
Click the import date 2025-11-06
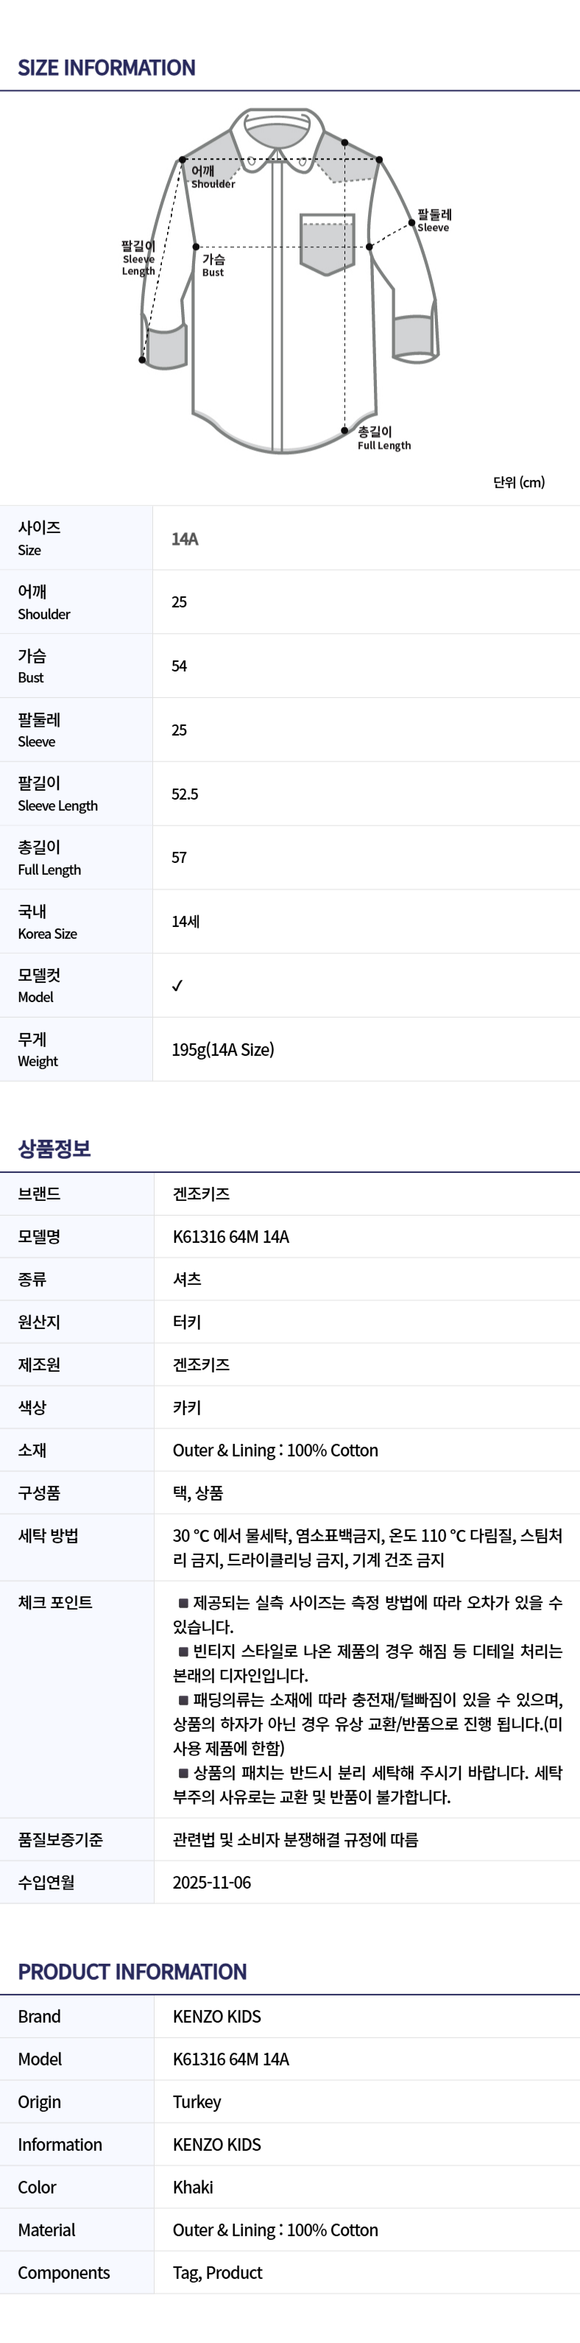(x=212, y=1883)
